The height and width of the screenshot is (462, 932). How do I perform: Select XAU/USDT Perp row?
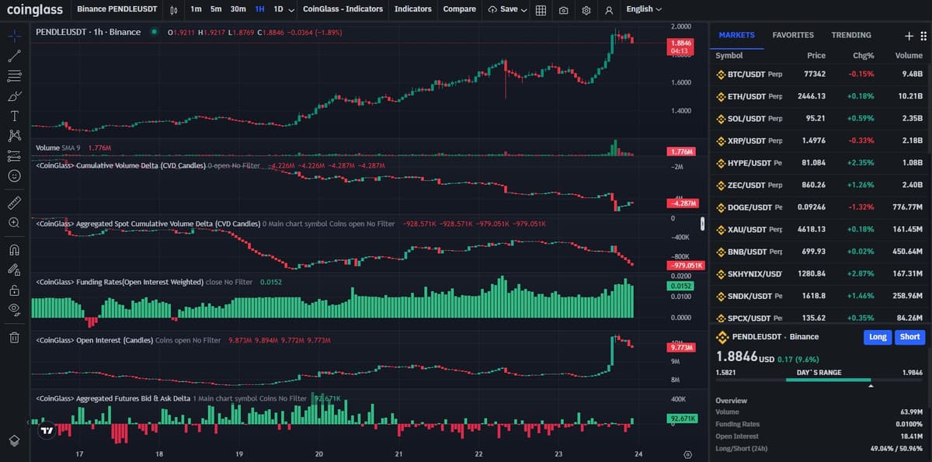tap(820, 230)
